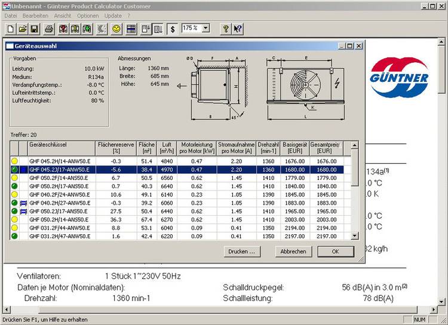Open a file using the folder icon
The width and height of the screenshot is (448, 325).
coord(23,29)
